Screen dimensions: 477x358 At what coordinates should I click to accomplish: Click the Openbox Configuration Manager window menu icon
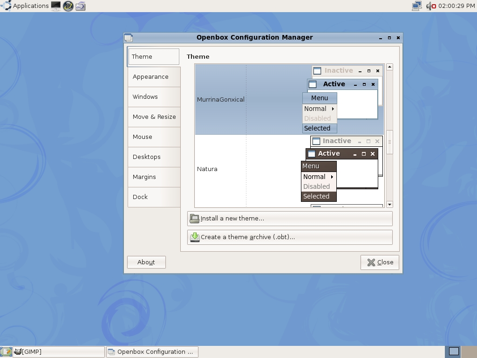tap(129, 37)
